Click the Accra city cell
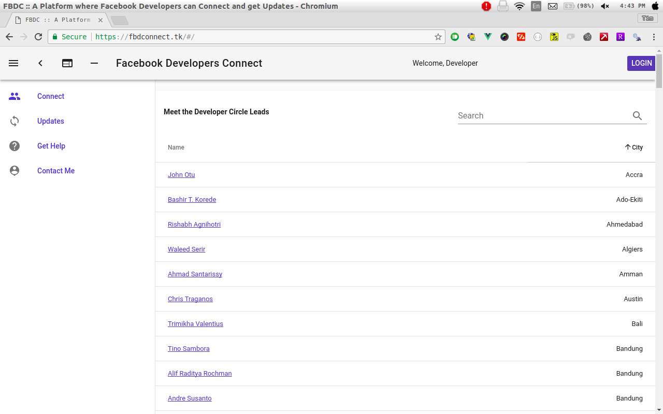663x414 pixels. (634, 175)
